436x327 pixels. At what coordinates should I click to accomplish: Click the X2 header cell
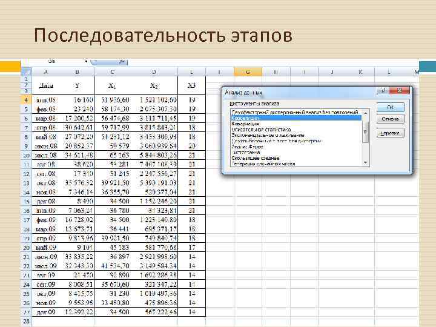tap(154, 85)
